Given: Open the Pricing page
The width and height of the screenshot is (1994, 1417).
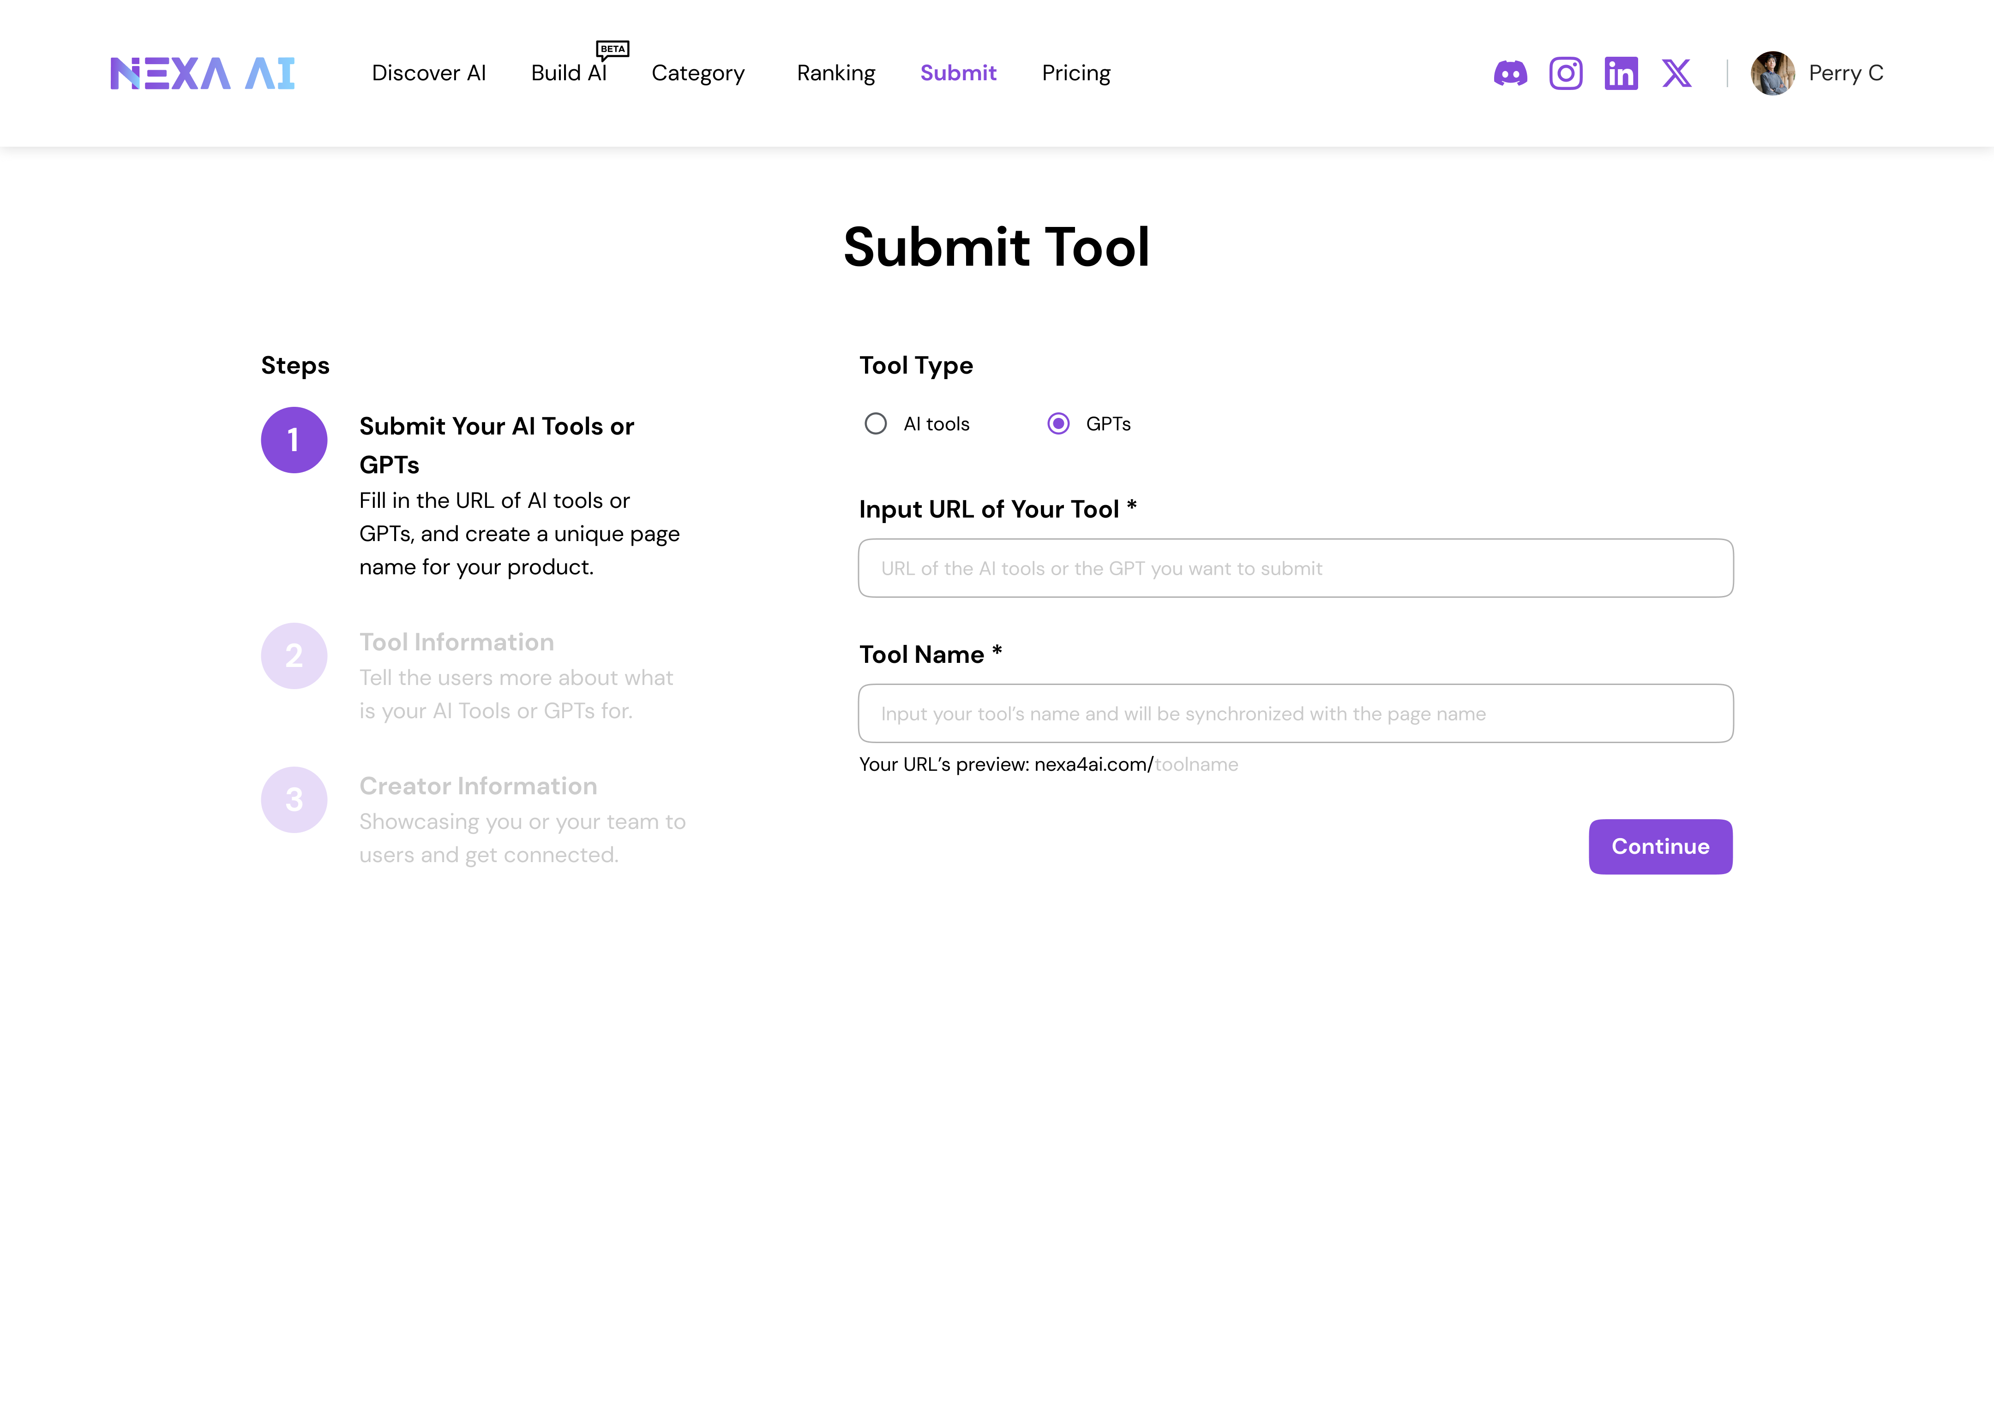Looking at the screenshot, I should click(x=1075, y=73).
